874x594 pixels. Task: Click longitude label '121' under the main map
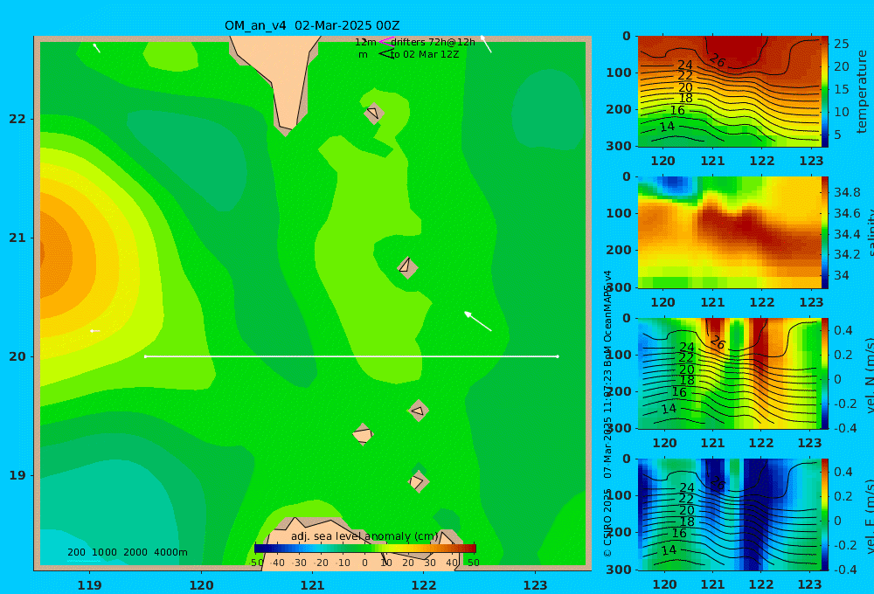(313, 585)
